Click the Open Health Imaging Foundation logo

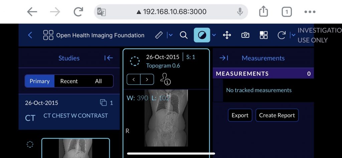click(94, 35)
